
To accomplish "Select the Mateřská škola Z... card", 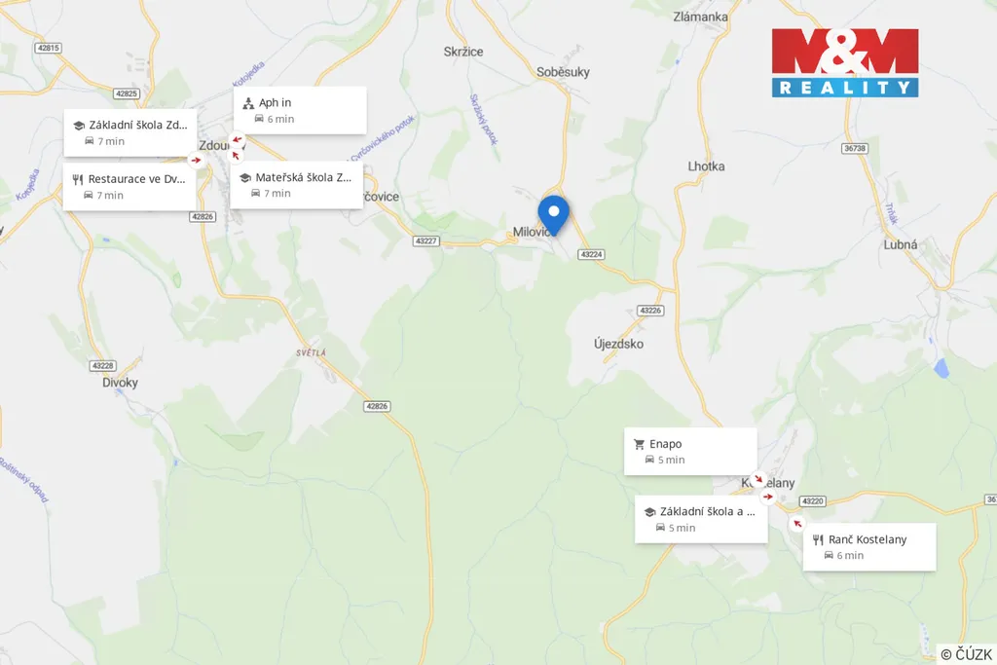I will pos(296,184).
